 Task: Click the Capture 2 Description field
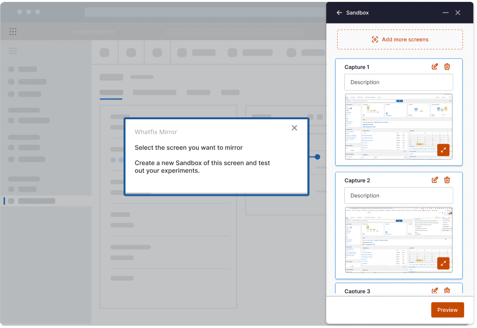tap(398, 195)
